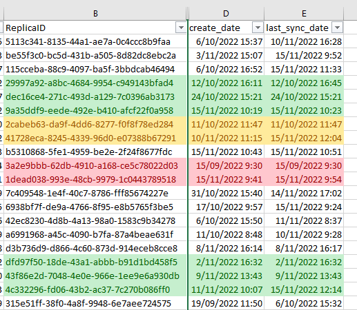Select green cell 4c332296-fd06-43b2-ac37-7c270b086ff0
The width and height of the screenshot is (357, 310).
95,289
